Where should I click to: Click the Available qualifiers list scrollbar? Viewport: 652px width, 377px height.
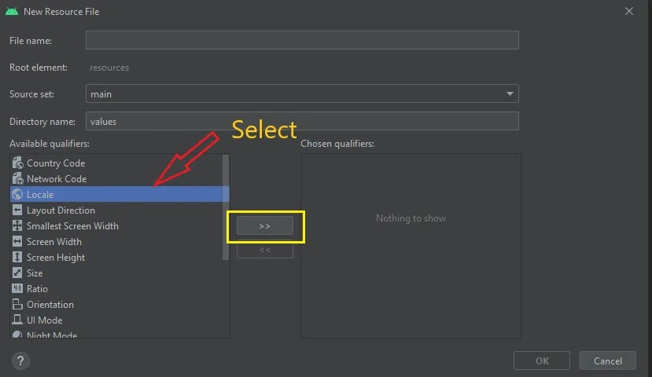[x=226, y=207]
